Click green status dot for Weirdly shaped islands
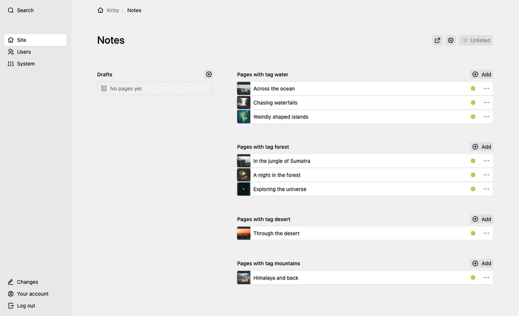The image size is (519, 316). point(473,117)
